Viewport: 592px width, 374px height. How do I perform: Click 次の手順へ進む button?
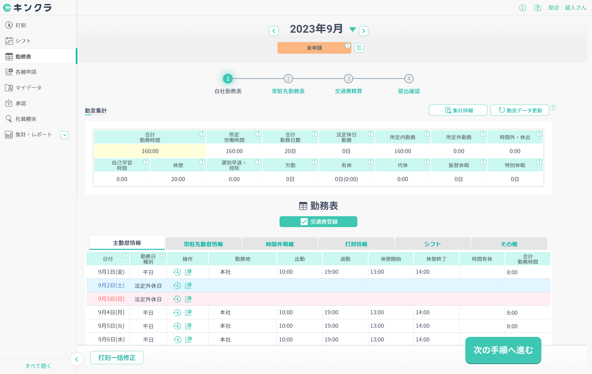point(503,350)
